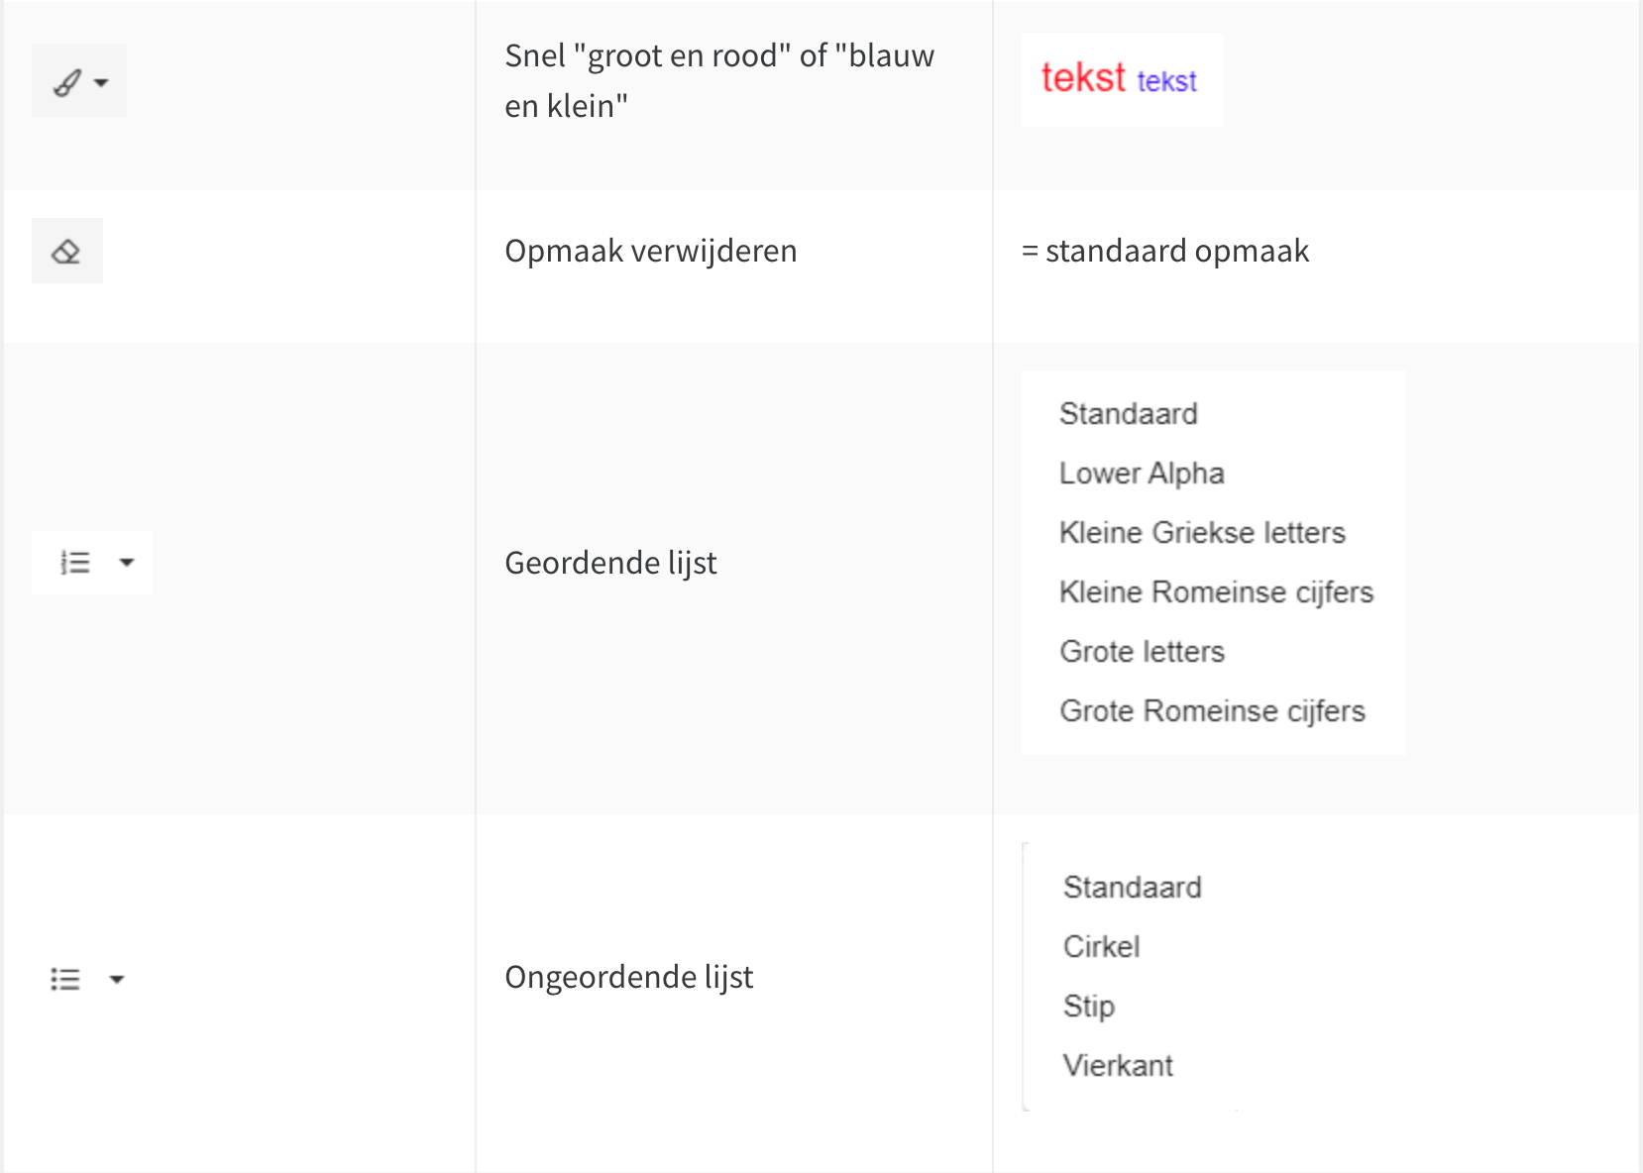Pick Vierkant bullet style
The height and width of the screenshot is (1173, 1643).
tap(1118, 1066)
